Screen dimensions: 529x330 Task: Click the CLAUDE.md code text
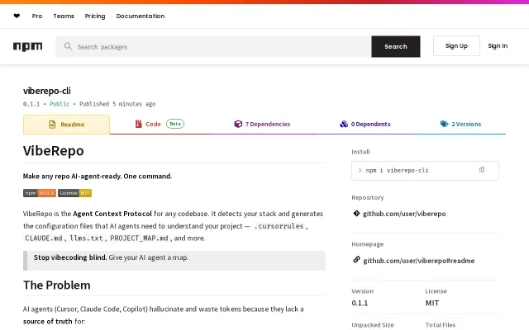pos(44,238)
